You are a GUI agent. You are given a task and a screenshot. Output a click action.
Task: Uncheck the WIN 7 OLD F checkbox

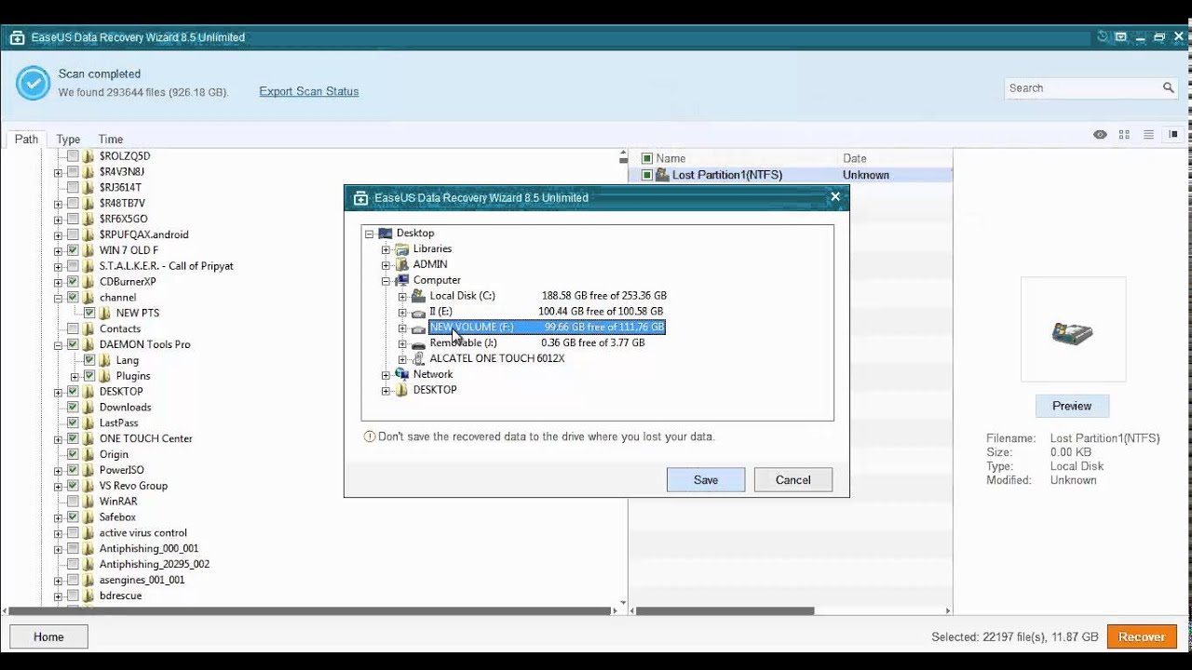point(73,250)
